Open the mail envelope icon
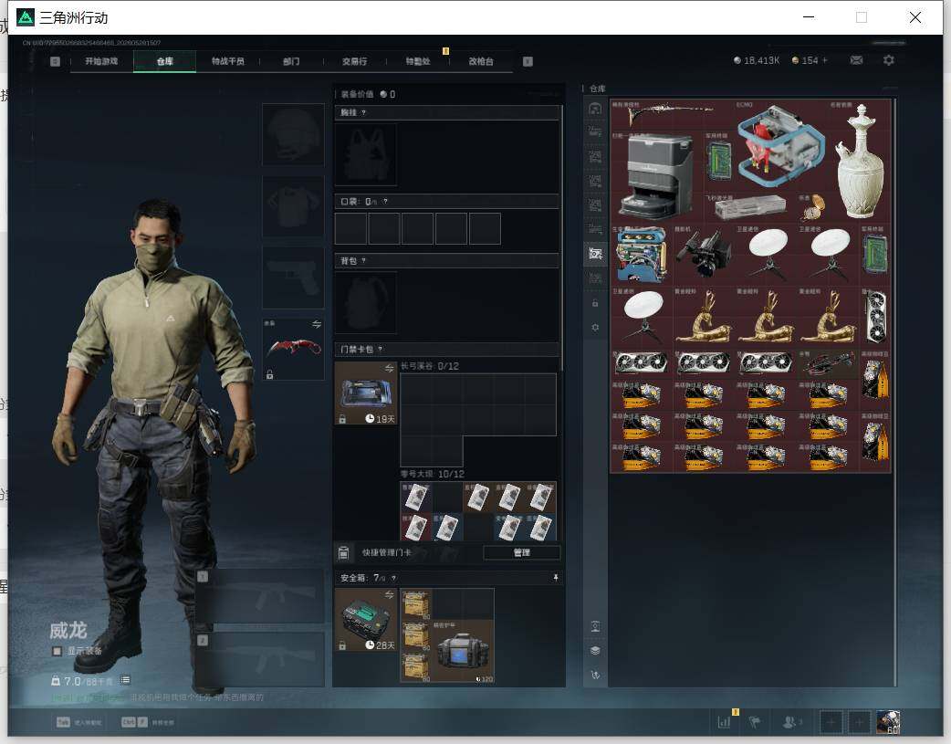The height and width of the screenshot is (744, 951). point(856,60)
